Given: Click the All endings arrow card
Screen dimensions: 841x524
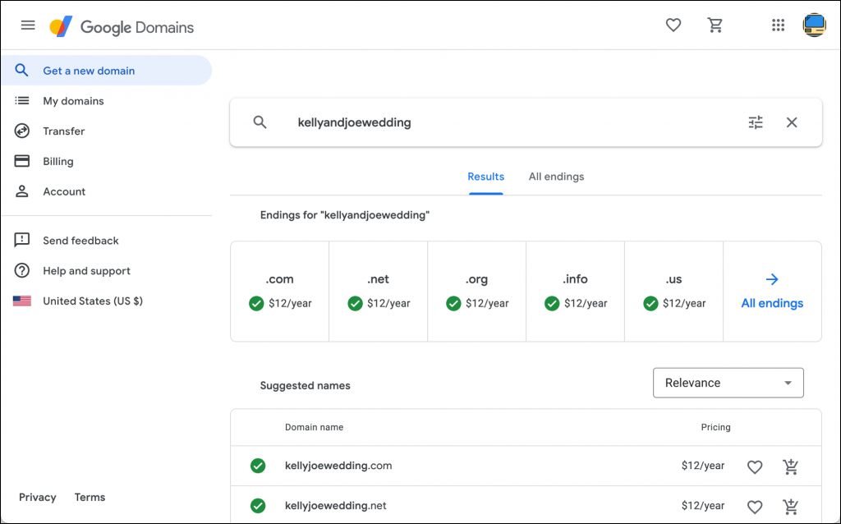Looking at the screenshot, I should 772,292.
